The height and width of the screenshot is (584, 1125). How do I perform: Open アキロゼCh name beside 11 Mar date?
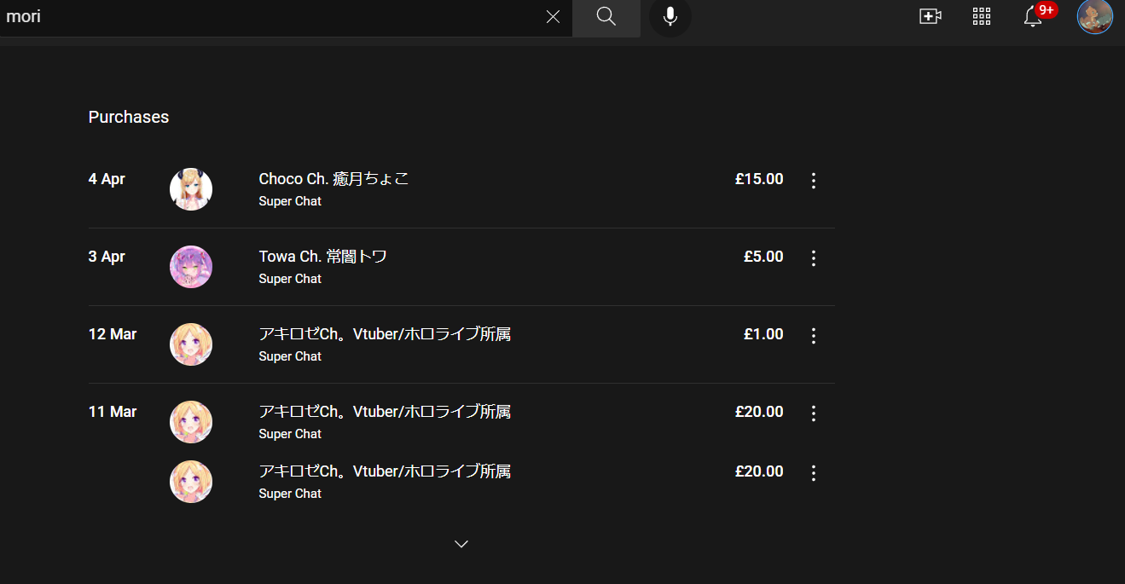[385, 412]
